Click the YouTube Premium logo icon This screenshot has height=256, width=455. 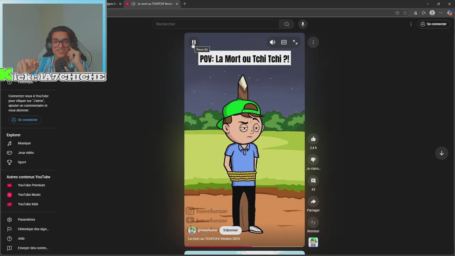coord(10,185)
